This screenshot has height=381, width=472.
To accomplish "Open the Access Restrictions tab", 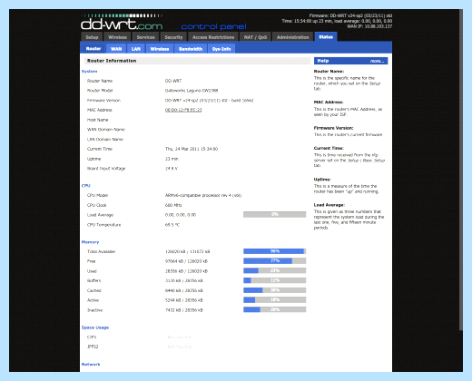I will 213,37.
